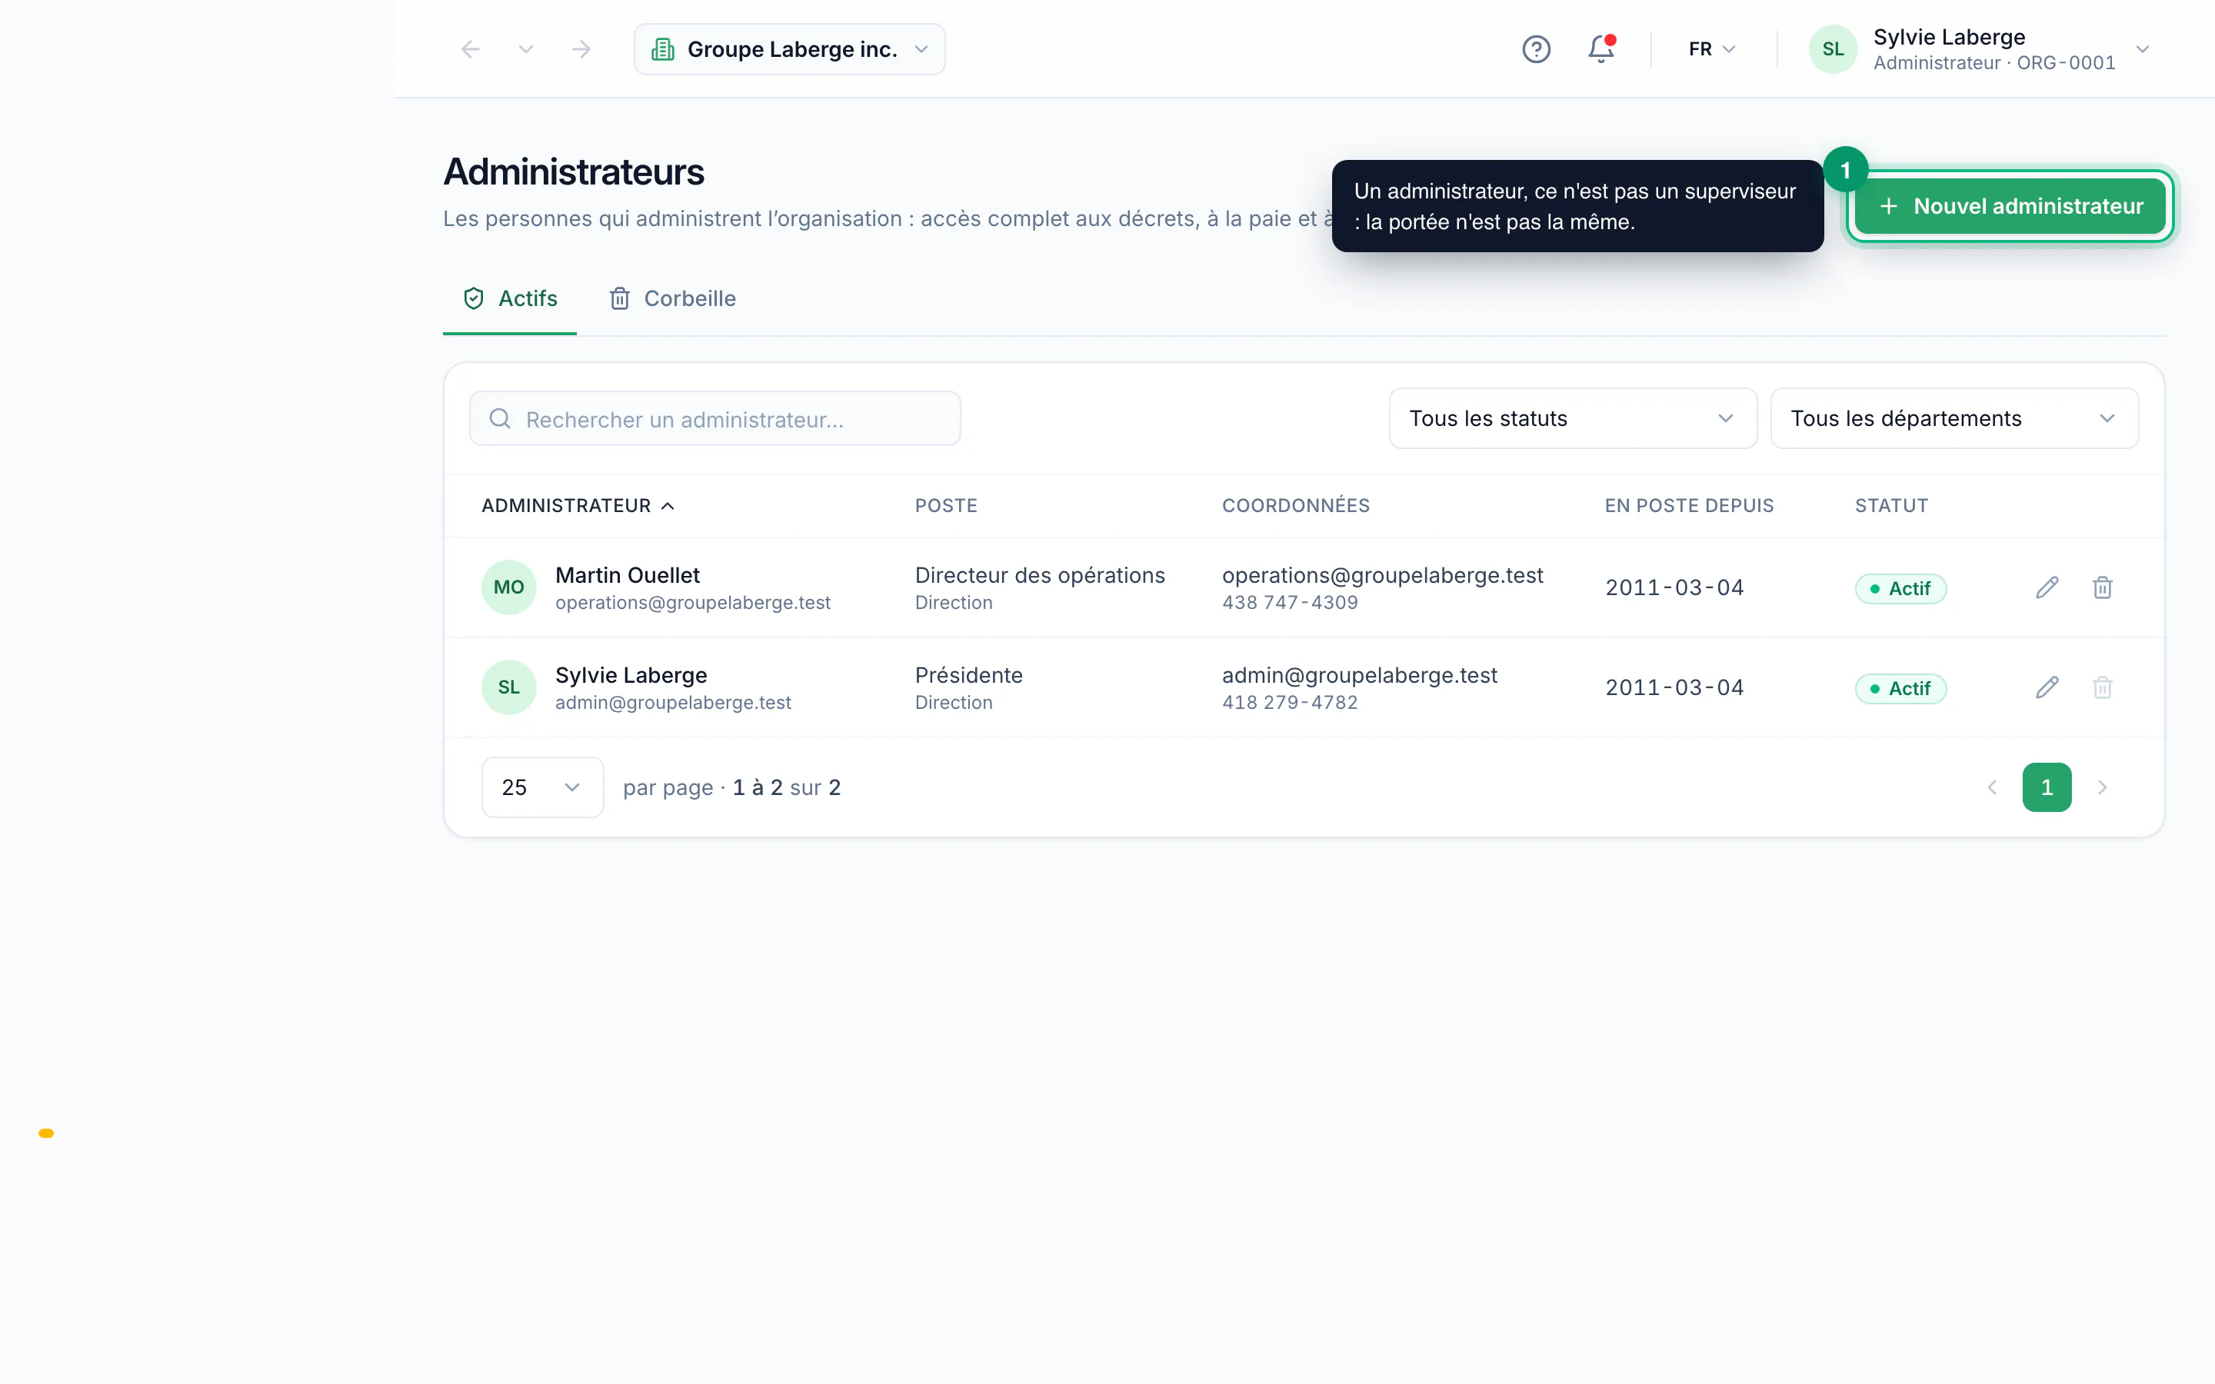Click the COORDONNÉES column header

[x=1295, y=506]
